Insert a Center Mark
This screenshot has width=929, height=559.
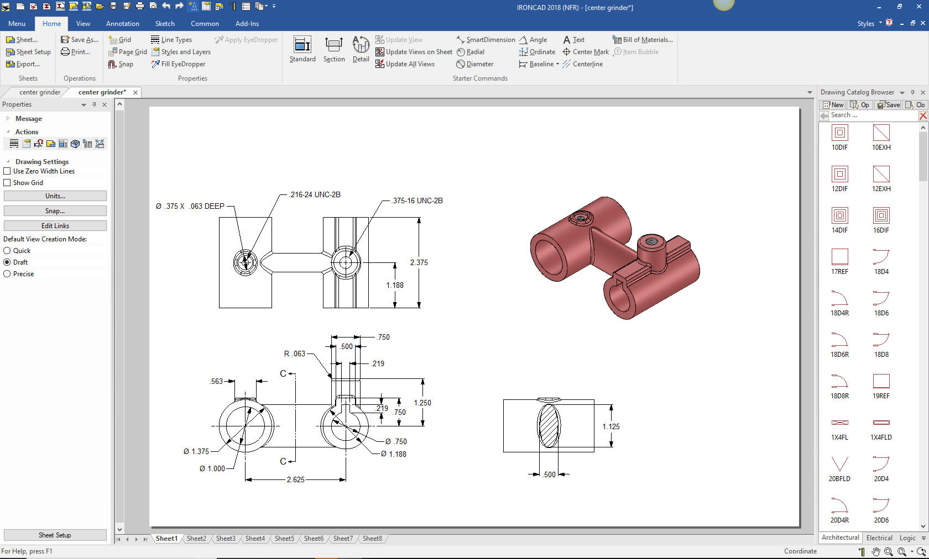586,52
